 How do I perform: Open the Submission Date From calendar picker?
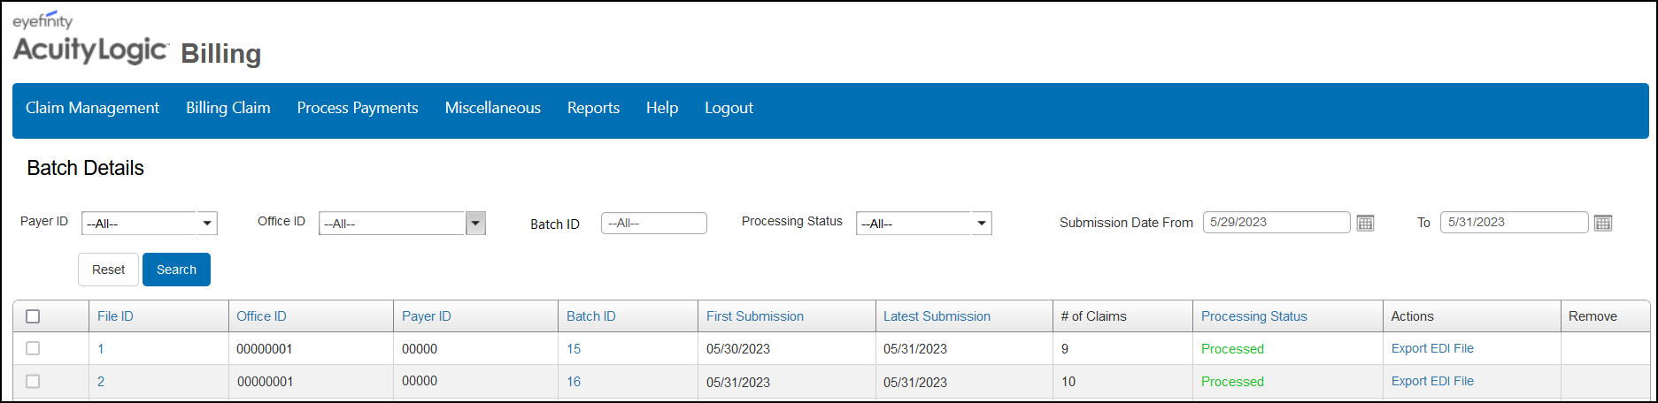[x=1365, y=223]
